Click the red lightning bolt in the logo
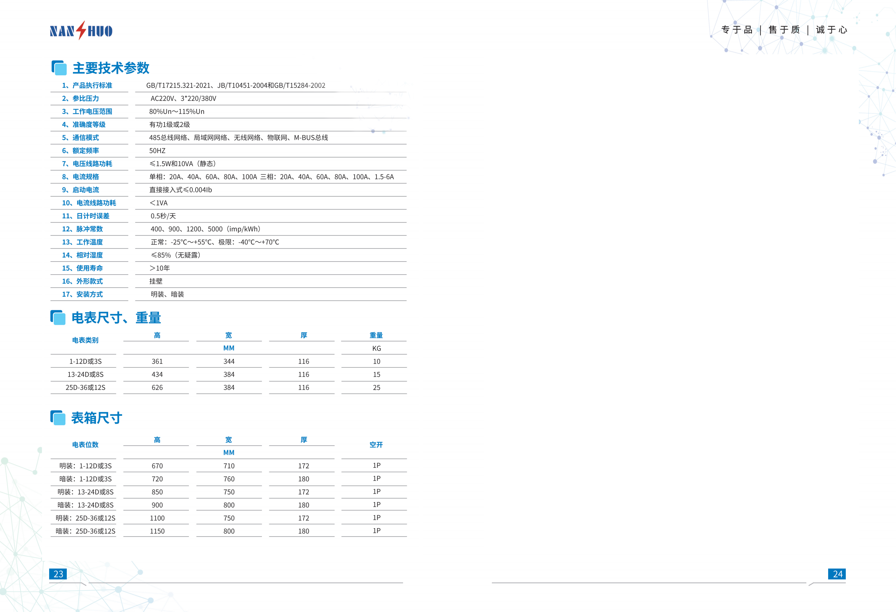Screen dimensions: 896x612 tap(81, 30)
